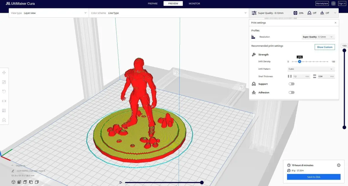
Task: Collapse the Object list
Action: tap(12, 165)
